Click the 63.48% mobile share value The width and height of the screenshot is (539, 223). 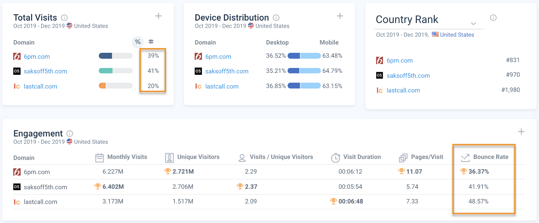(x=332, y=56)
